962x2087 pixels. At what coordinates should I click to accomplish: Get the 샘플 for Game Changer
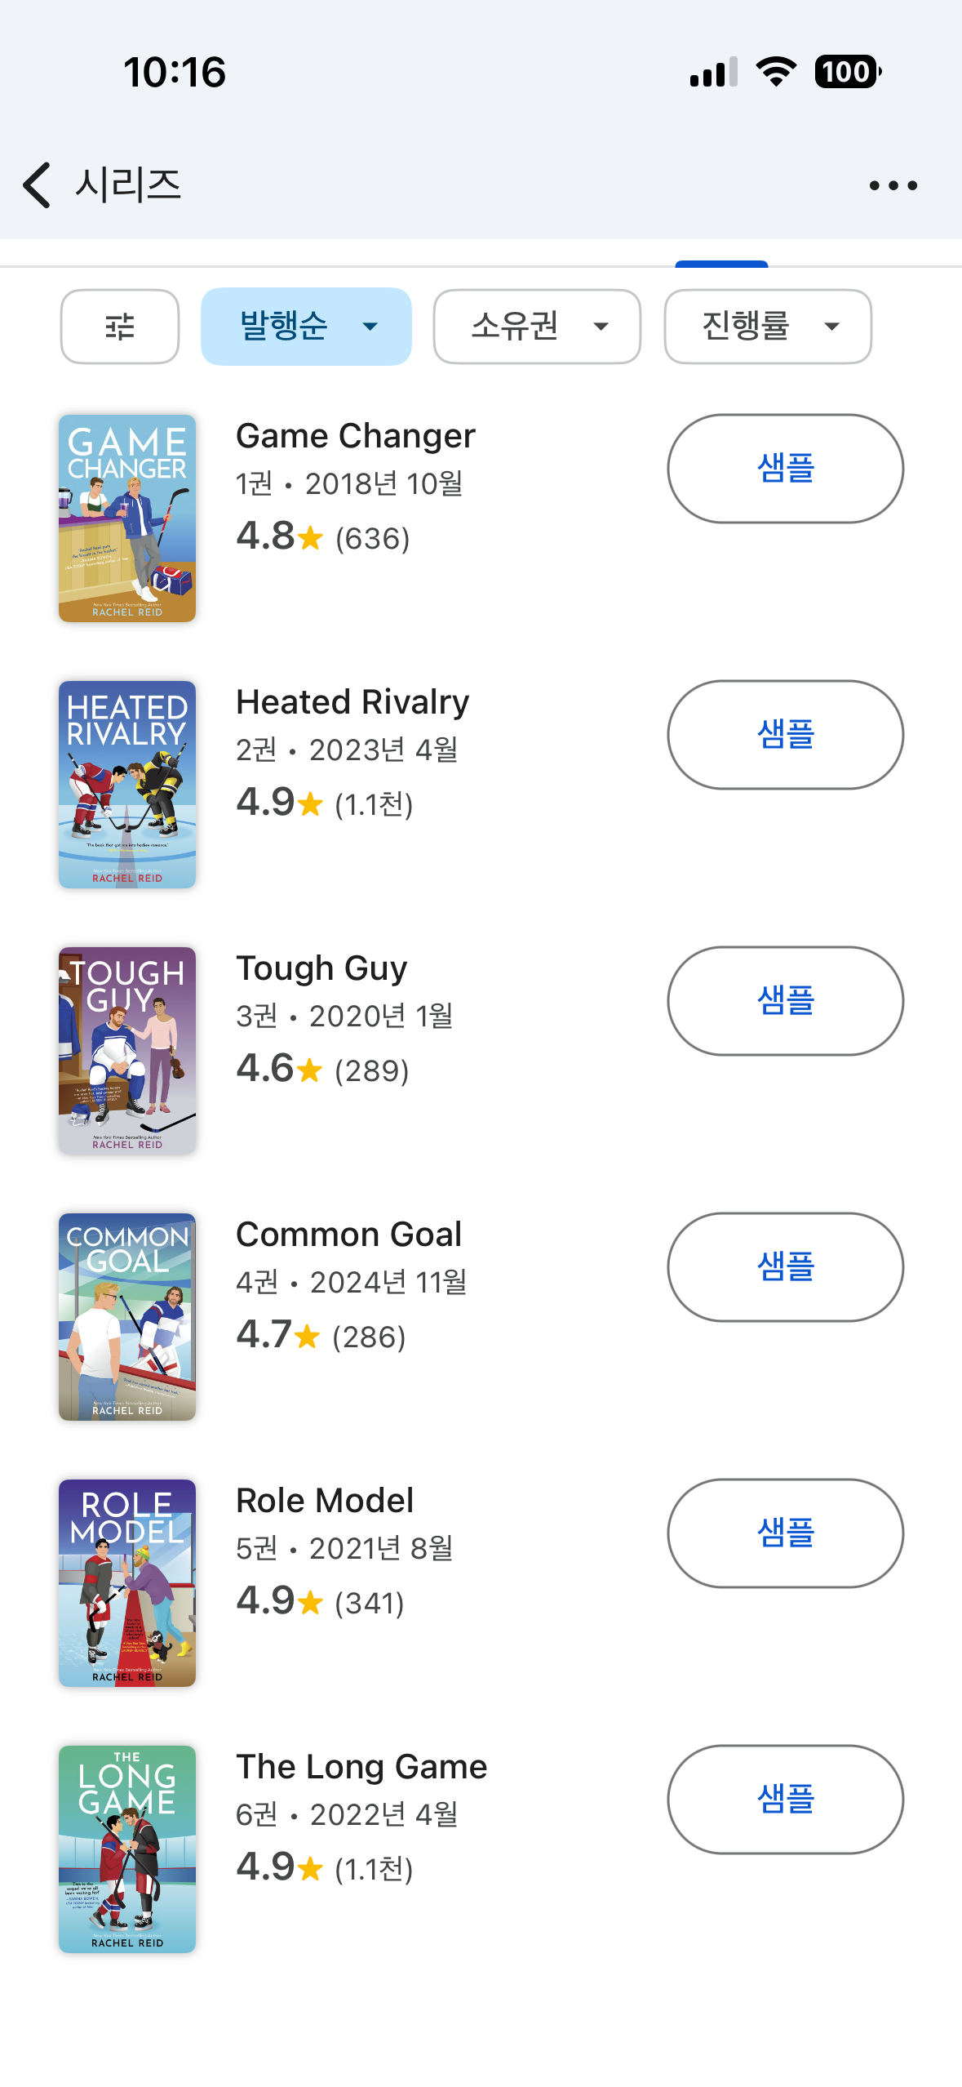point(785,469)
